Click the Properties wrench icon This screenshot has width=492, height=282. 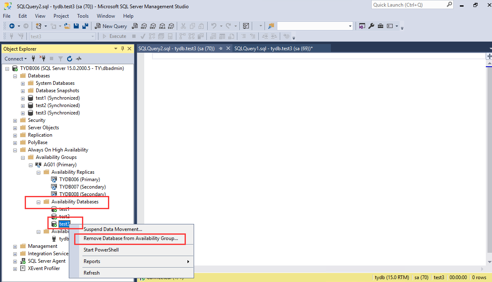tap(371, 26)
